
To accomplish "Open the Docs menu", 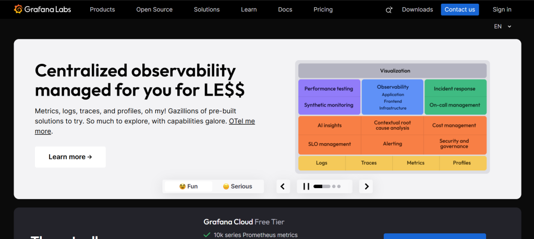I will (285, 9).
